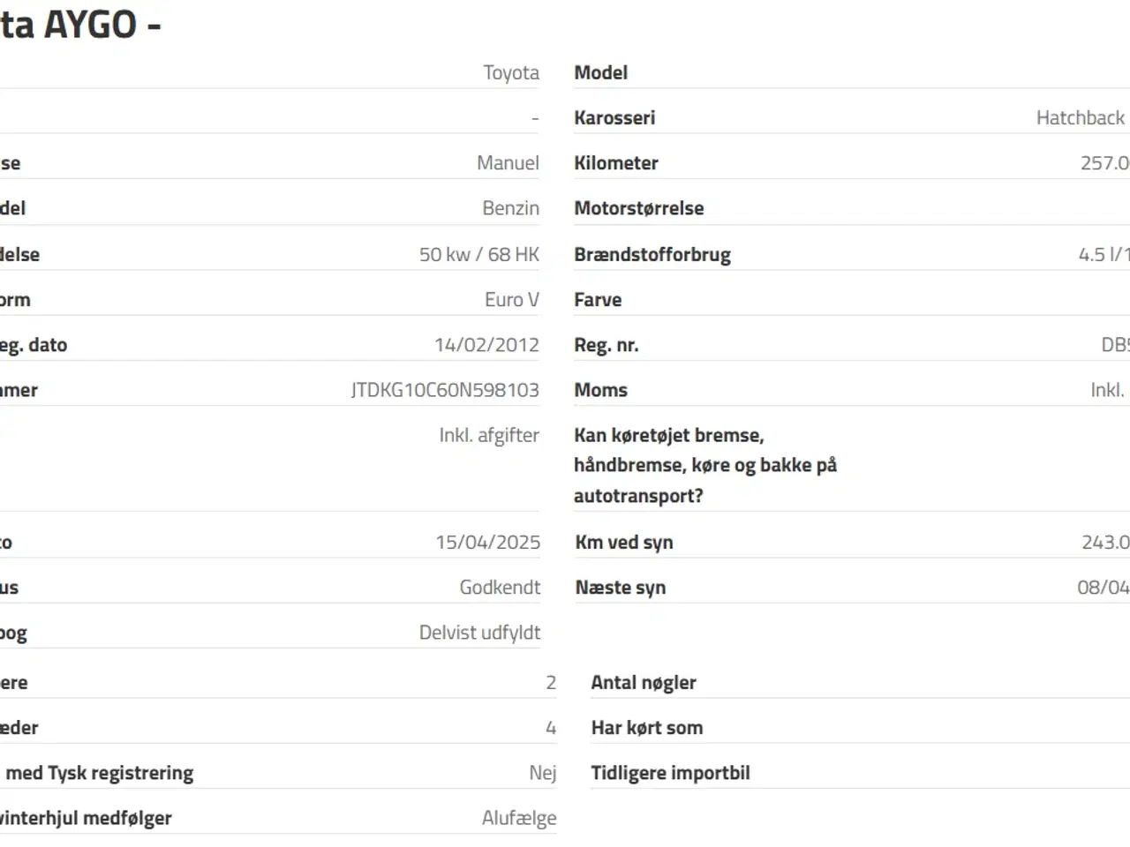
Task: Click the Euro V emission value
Action: point(511,299)
